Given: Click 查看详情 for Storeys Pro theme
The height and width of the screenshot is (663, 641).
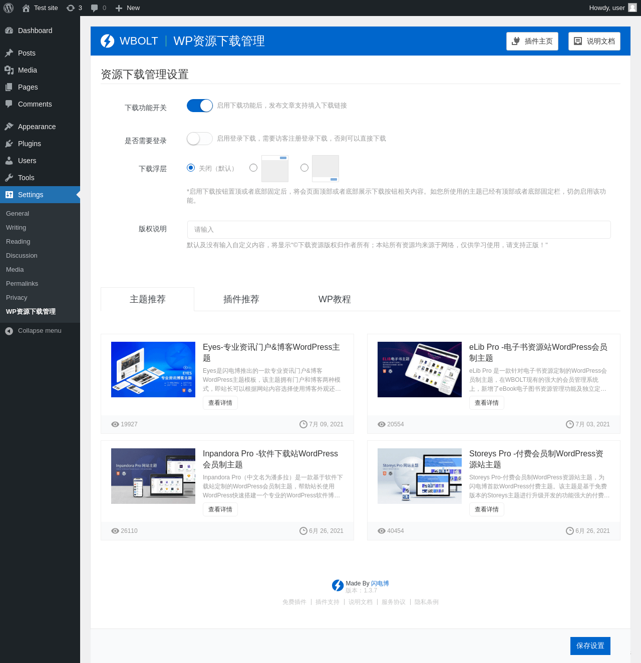Looking at the screenshot, I should pyautogui.click(x=487, y=509).
